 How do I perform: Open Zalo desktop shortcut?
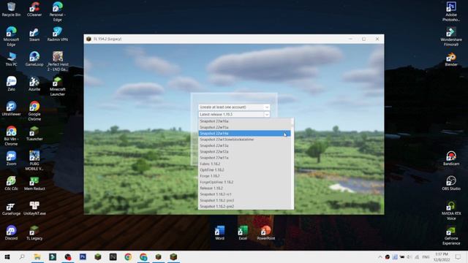coord(11,84)
